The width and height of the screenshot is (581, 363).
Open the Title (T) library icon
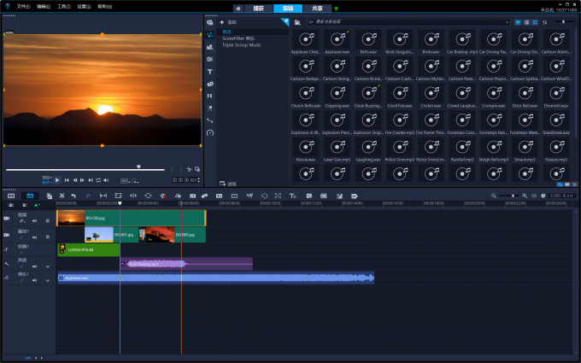[209, 72]
